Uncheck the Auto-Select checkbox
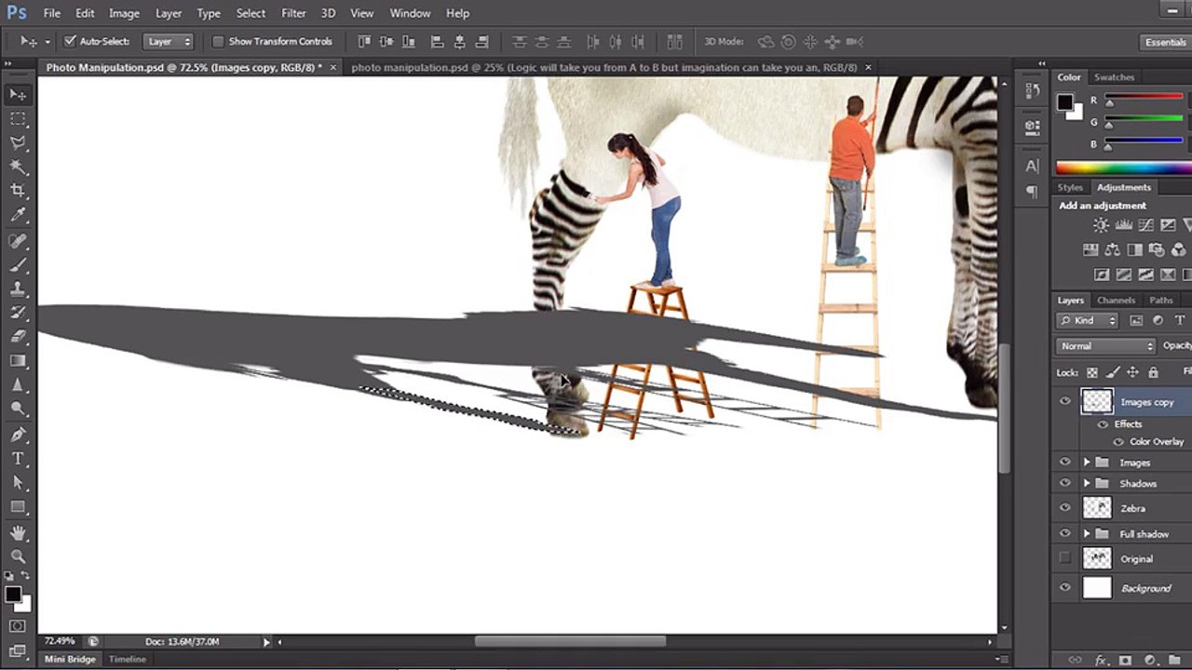 click(70, 42)
